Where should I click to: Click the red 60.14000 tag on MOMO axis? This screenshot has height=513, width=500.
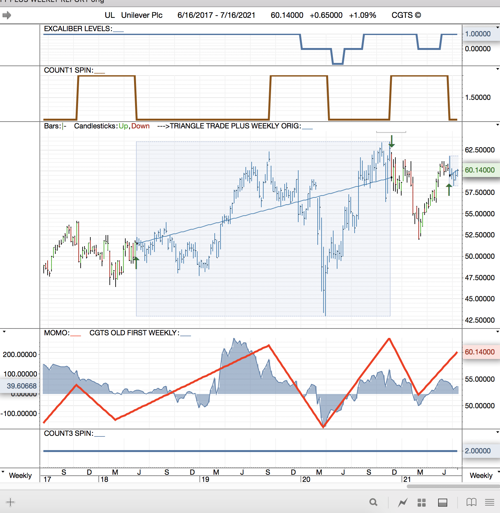click(x=481, y=352)
